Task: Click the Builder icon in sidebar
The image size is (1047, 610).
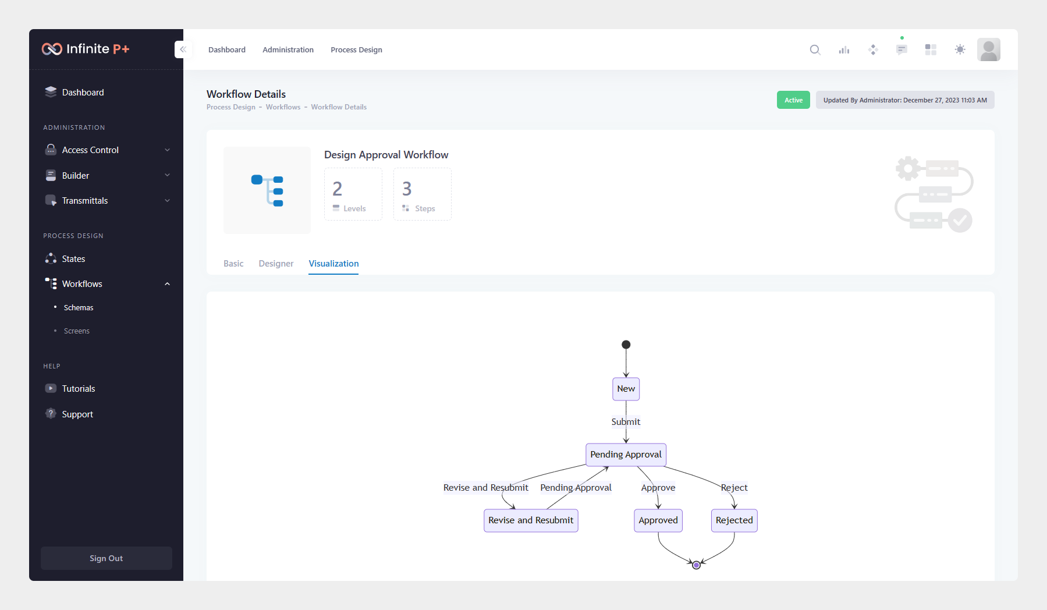Action: [x=51, y=175]
